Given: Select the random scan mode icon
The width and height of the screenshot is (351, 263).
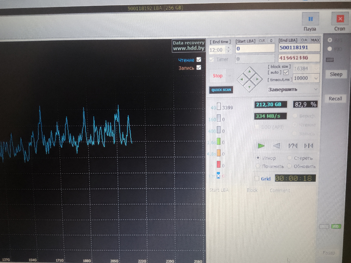Looking at the screenshot, I should 293,146.
